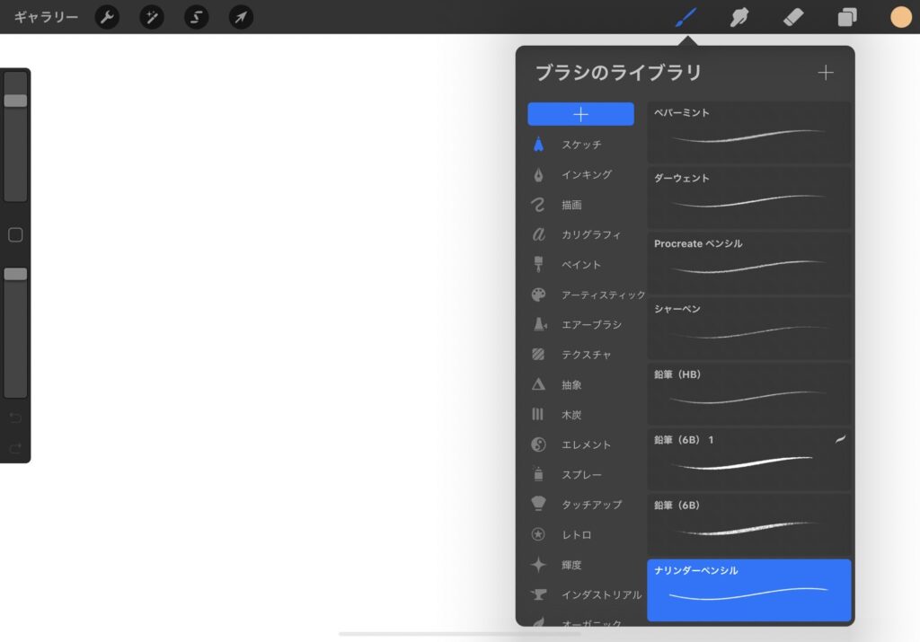Viewport: 920px width, 642px height.
Task: Activate the Selection tool (S icon)
Action: click(x=196, y=16)
